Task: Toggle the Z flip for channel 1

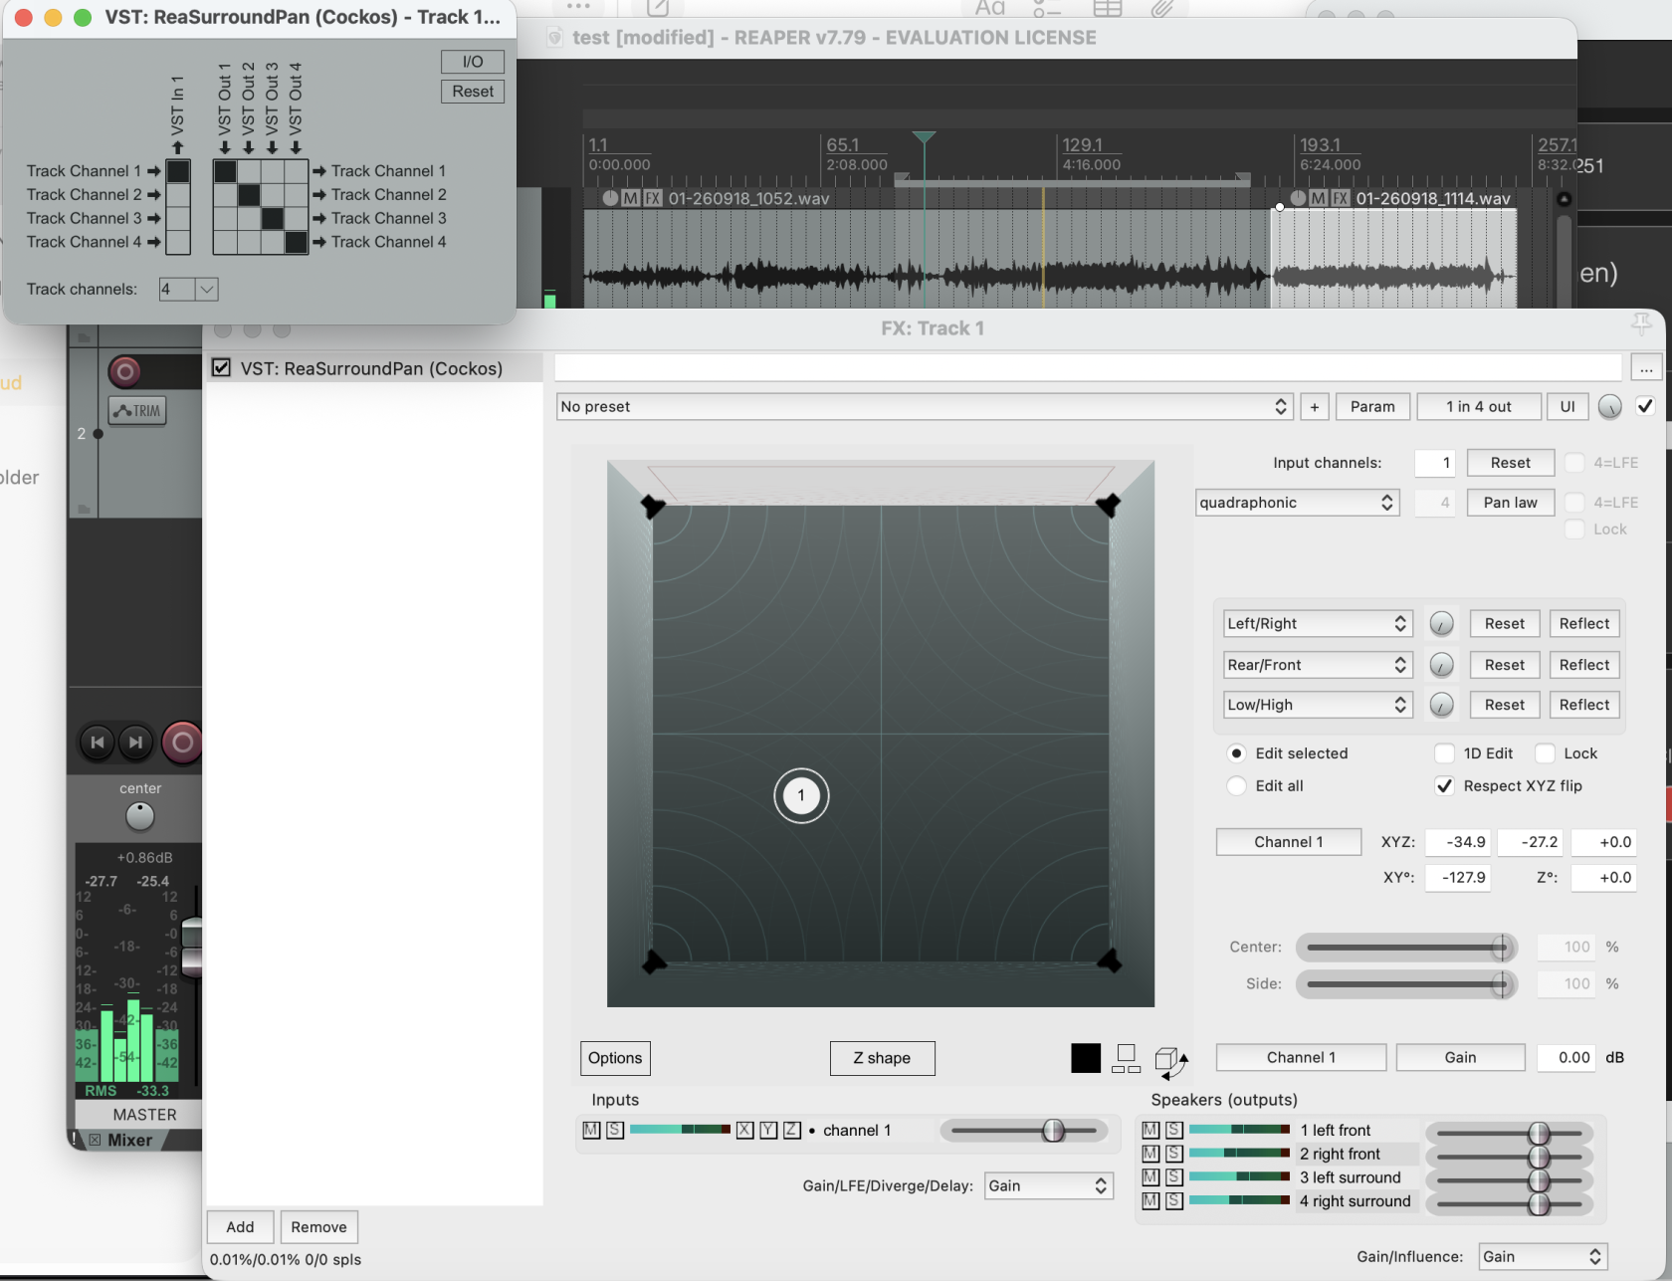Action: click(x=792, y=1130)
